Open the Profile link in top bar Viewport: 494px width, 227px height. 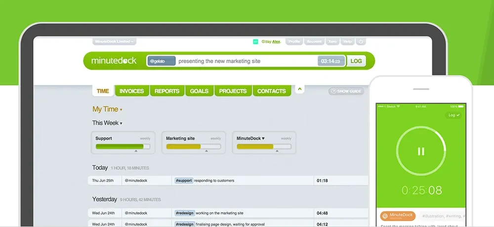coord(294,41)
